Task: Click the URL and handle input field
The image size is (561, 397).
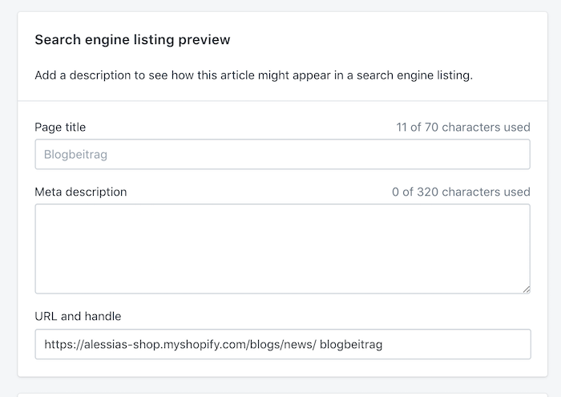Action: 283,344
